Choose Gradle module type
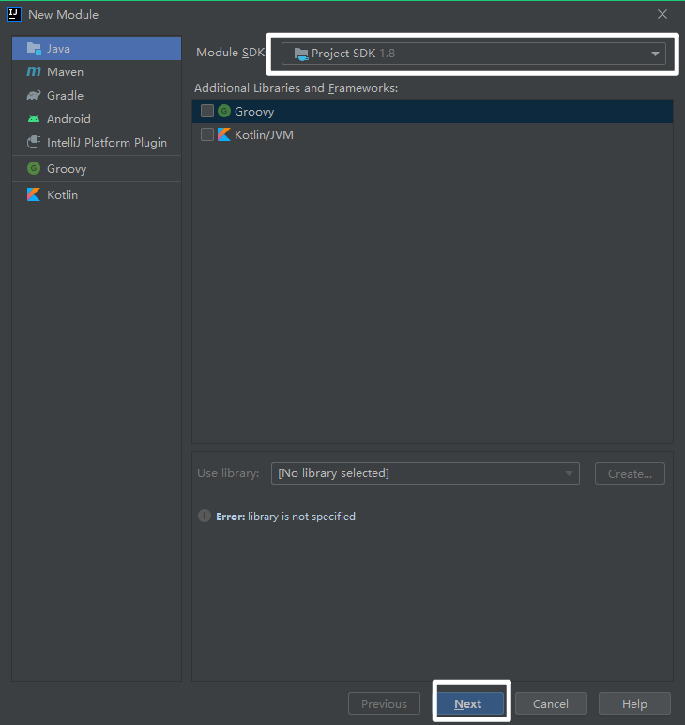Viewport: 685px width, 725px height. point(97,95)
